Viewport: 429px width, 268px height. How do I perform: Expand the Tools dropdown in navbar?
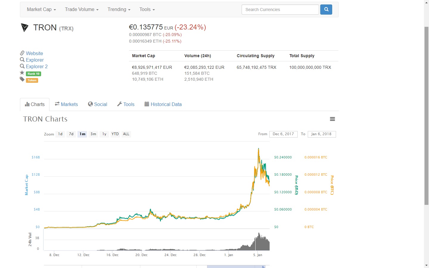click(147, 10)
